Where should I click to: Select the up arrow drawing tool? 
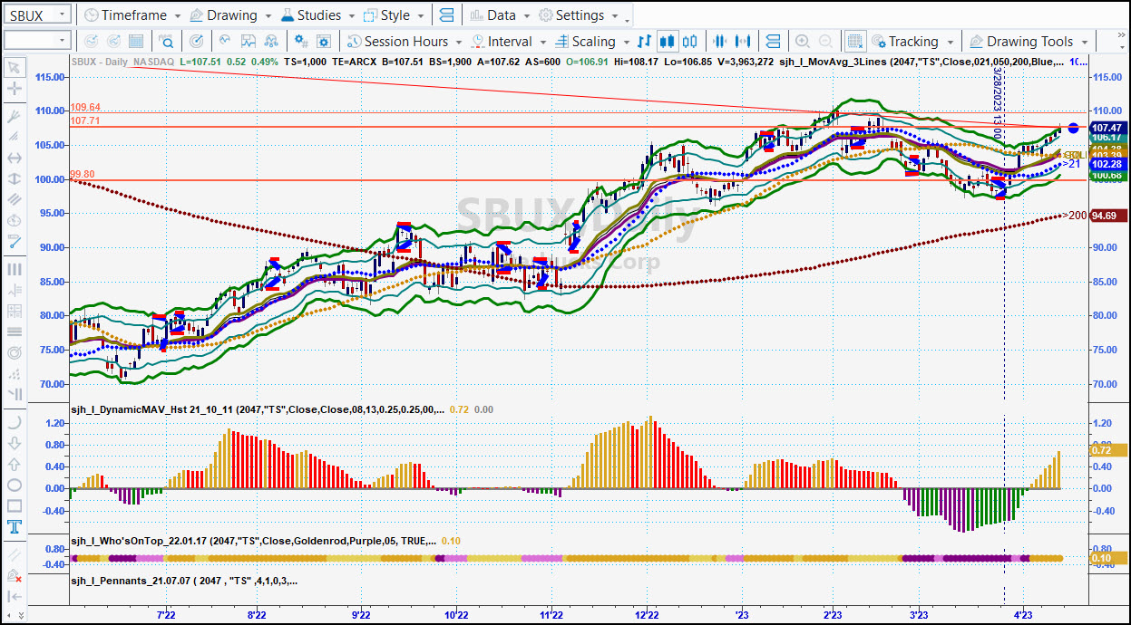click(15, 464)
